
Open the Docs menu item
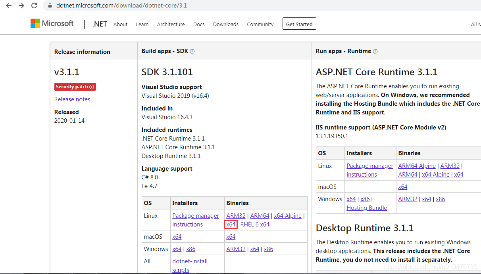199,24
